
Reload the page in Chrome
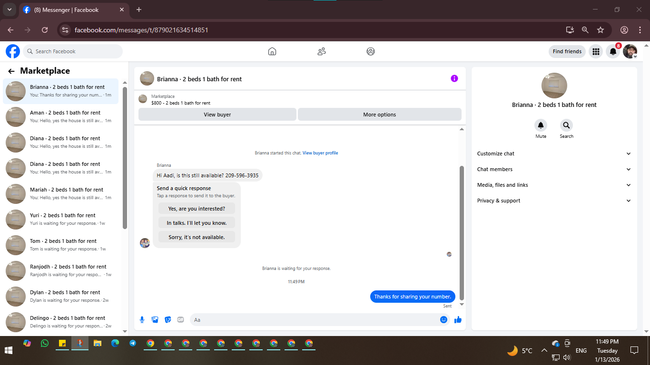tap(45, 30)
